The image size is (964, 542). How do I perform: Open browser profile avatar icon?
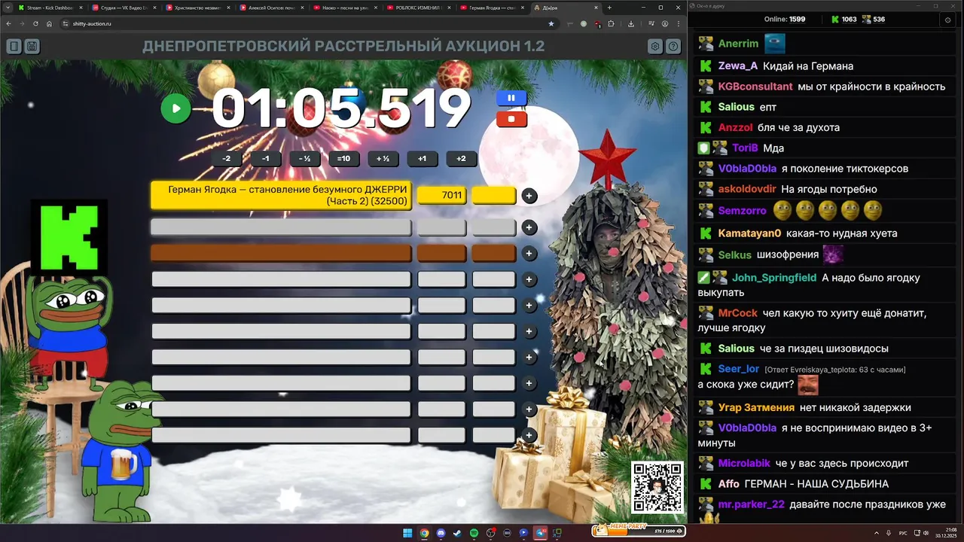tap(665, 23)
